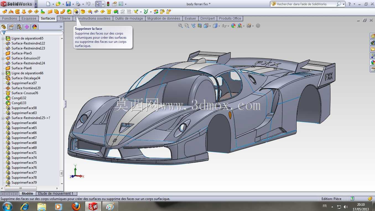The image size is (375, 211).
Task: Click the Section View icon
Action: (200, 26)
